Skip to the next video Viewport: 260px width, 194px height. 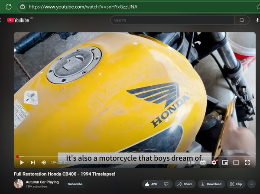click(33, 162)
